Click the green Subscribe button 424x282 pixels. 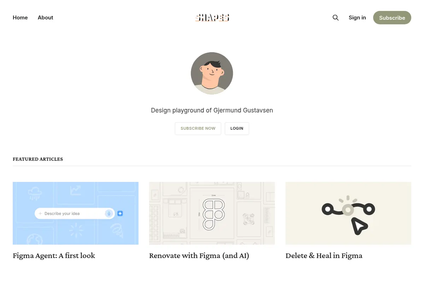tap(392, 18)
